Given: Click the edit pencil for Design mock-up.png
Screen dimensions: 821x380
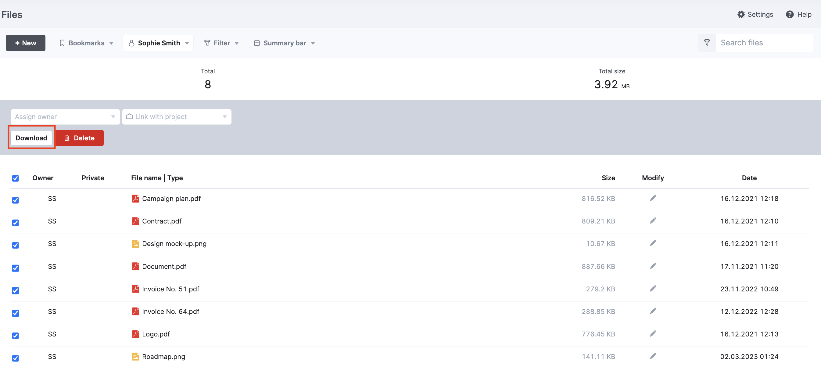Looking at the screenshot, I should coord(653,243).
